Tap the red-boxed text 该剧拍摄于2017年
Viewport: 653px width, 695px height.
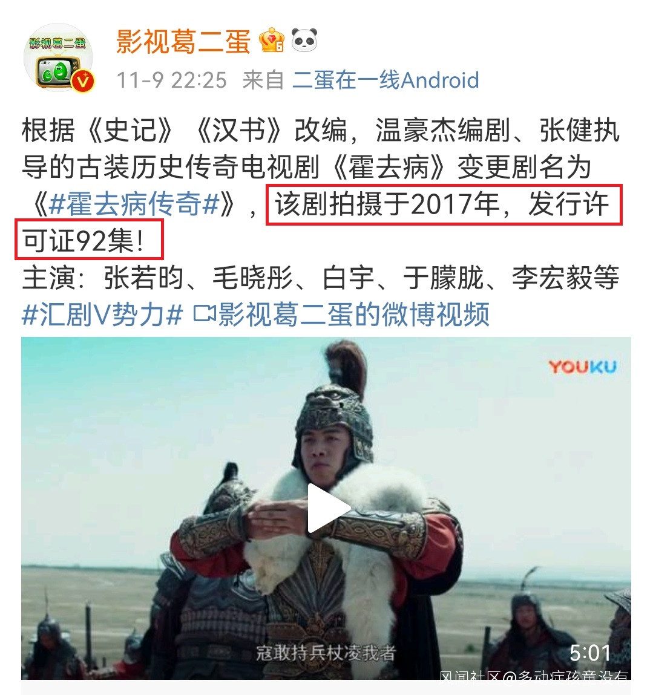point(387,204)
